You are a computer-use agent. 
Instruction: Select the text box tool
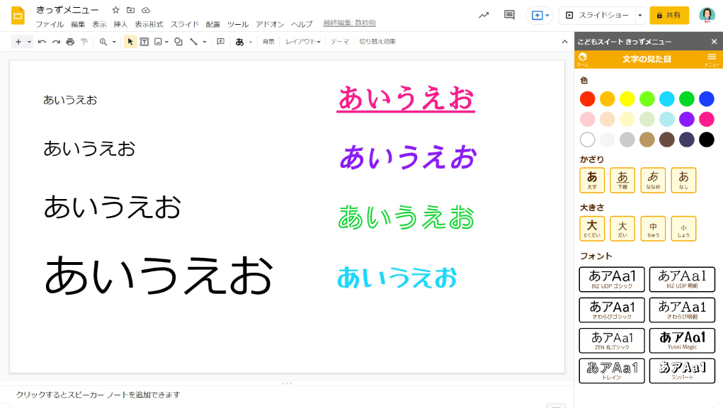144,42
